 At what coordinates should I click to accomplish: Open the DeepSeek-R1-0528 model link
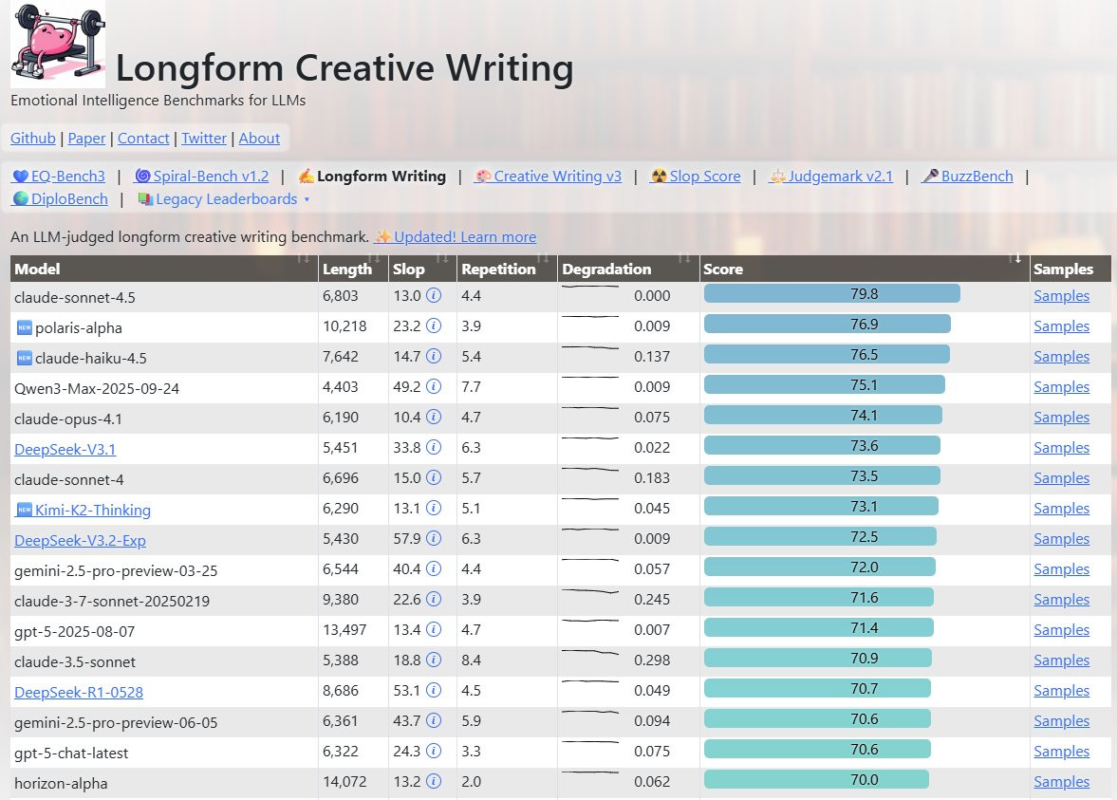click(x=79, y=692)
